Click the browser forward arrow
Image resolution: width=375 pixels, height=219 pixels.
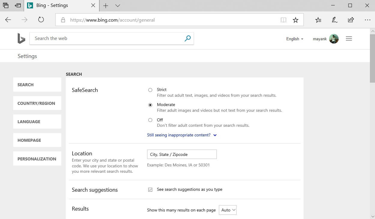(25, 20)
